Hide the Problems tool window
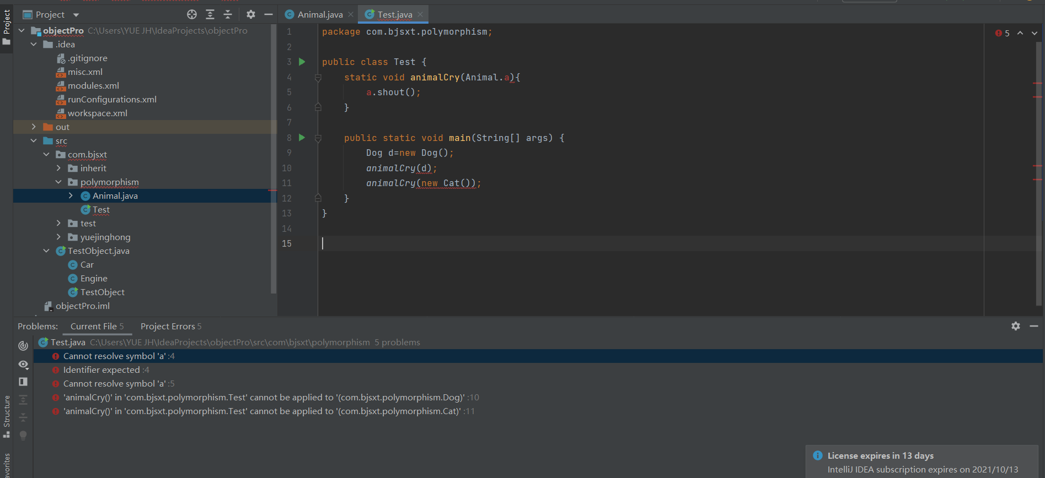 click(1034, 326)
